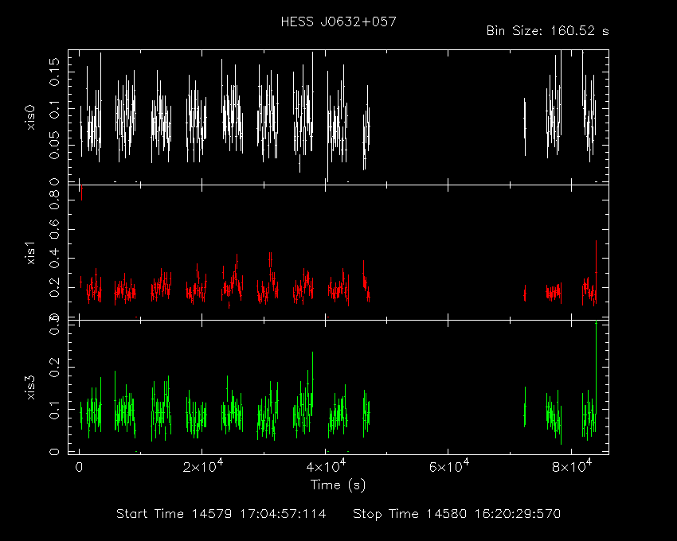
Task: Click the "0.2" tick label on xis1 axis
Action: [x=54, y=287]
